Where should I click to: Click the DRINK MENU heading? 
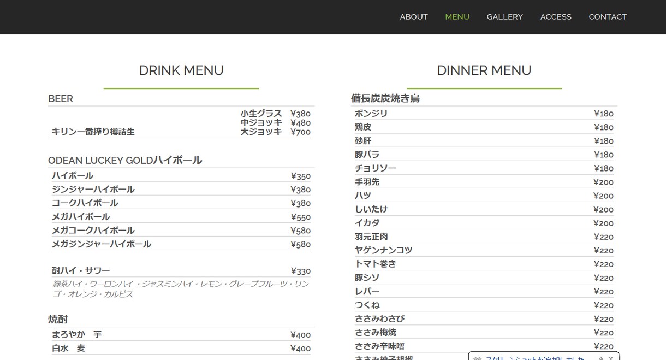point(181,70)
